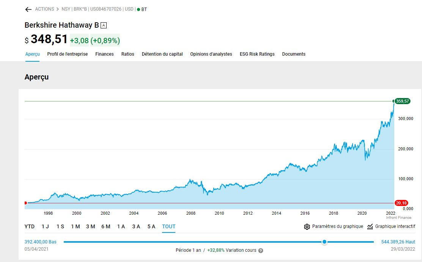This screenshot has width=422, height=262.
Task: Select the 1 A chart period
Action: pos(121,226)
